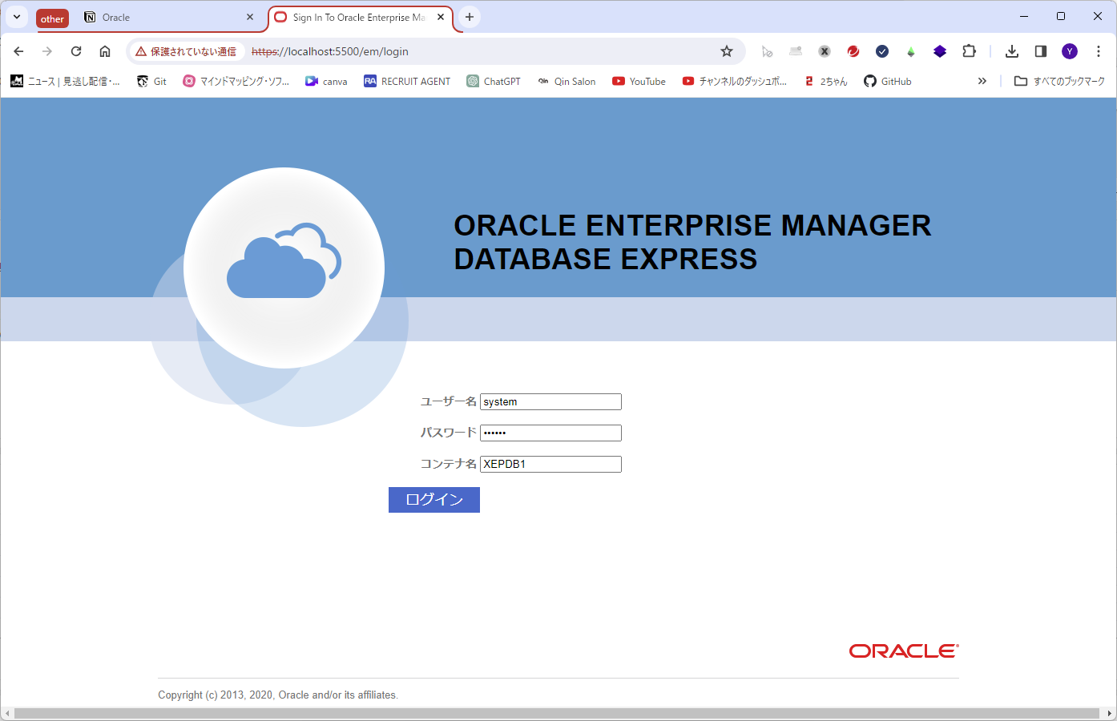
Task: Open the side panel icon
Action: 1040,50
